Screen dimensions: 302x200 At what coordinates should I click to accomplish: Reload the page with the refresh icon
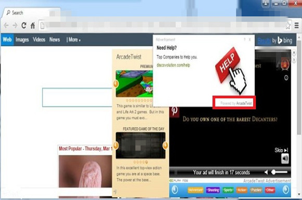(24, 25)
